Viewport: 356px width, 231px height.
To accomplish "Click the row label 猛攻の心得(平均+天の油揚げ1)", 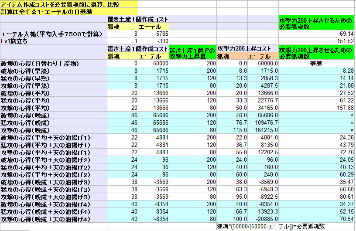I will (x=54, y=145).
